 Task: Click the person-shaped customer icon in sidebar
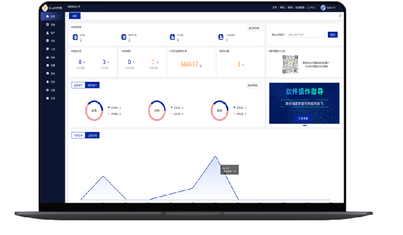pyautogui.click(x=48, y=32)
